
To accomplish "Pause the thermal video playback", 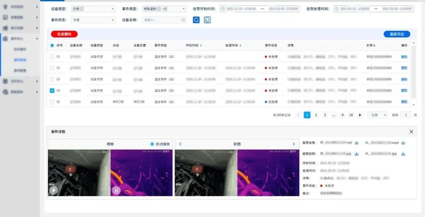I will click(x=116, y=191).
